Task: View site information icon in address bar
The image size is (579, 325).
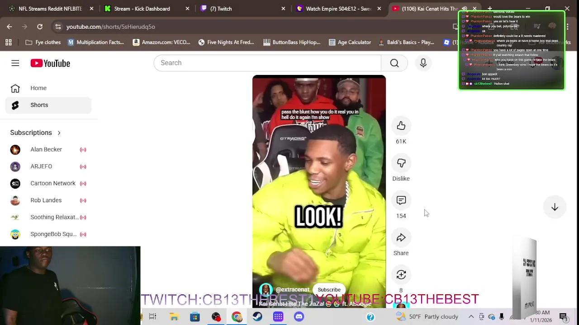Action: click(x=58, y=27)
